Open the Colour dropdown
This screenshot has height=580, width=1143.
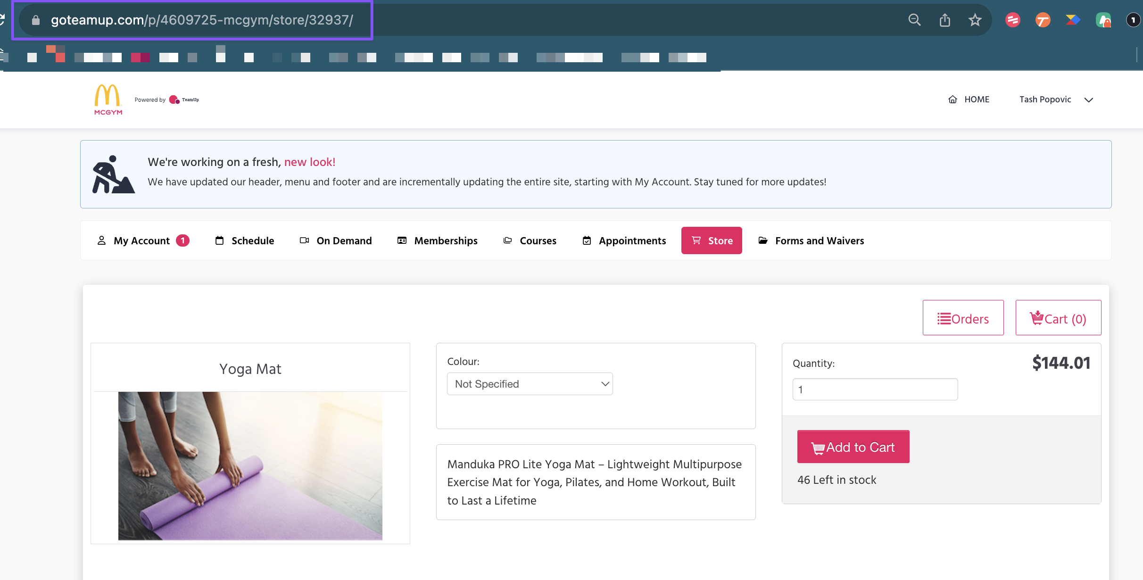tap(530, 384)
